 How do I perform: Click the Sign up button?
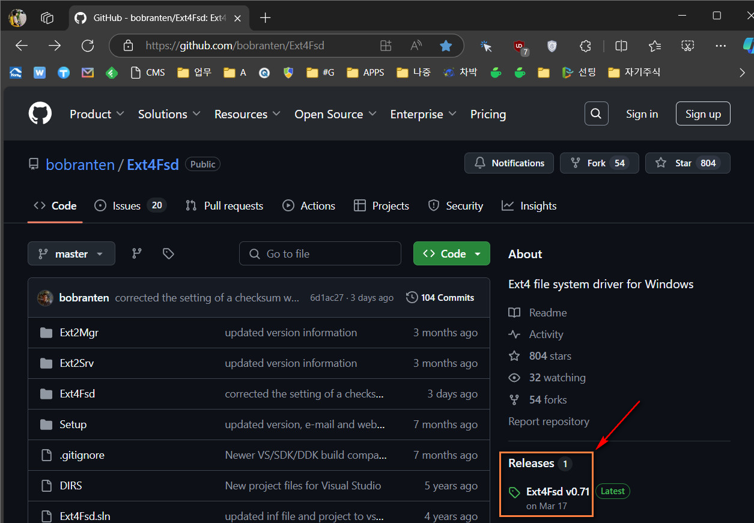(x=703, y=114)
